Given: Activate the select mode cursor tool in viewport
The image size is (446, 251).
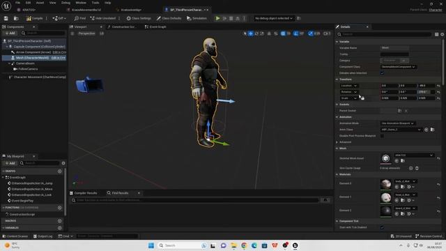Looking at the screenshot, I should (245, 33).
